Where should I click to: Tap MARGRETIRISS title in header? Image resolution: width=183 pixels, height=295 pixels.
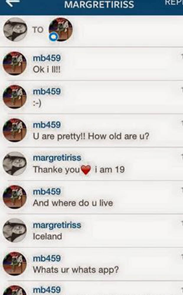click(99, 4)
